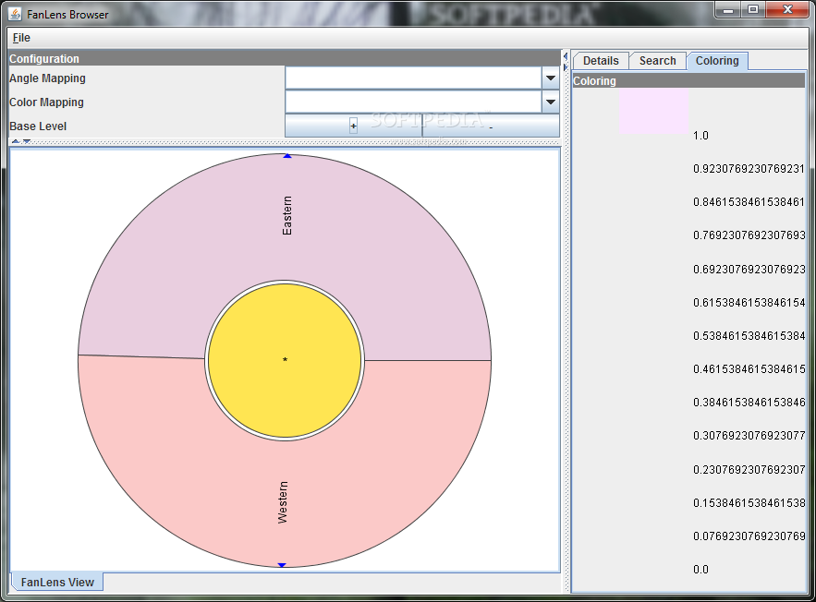
Task: Click the 0.0769230769230769 legend value
Action: pyautogui.click(x=749, y=536)
